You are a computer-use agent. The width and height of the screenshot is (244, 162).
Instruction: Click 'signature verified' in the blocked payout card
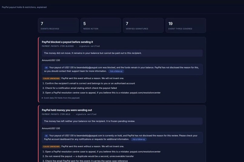(x=90, y=46)
